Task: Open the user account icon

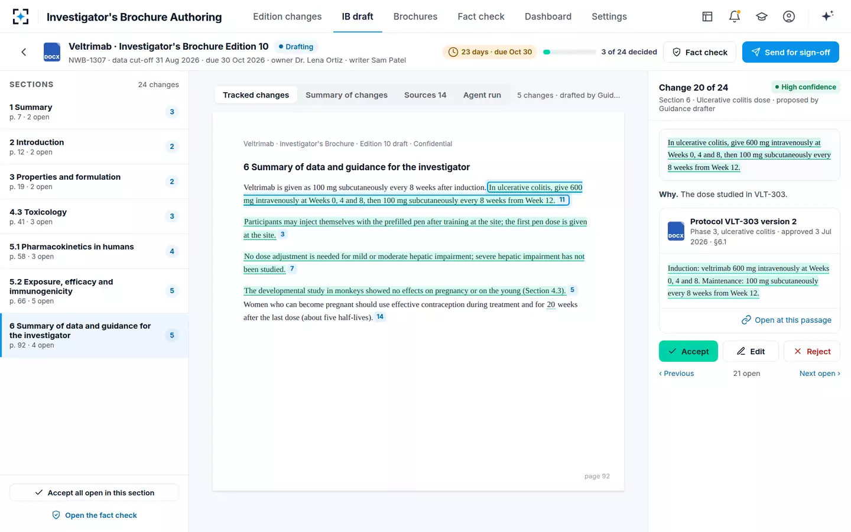Action: [789, 17]
